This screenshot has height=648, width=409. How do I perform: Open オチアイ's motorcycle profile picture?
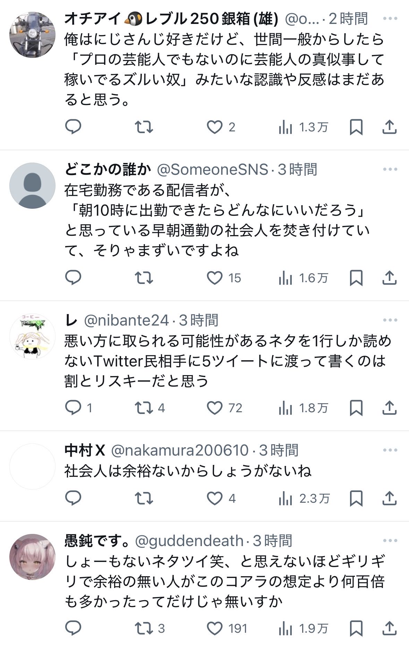[32, 35]
